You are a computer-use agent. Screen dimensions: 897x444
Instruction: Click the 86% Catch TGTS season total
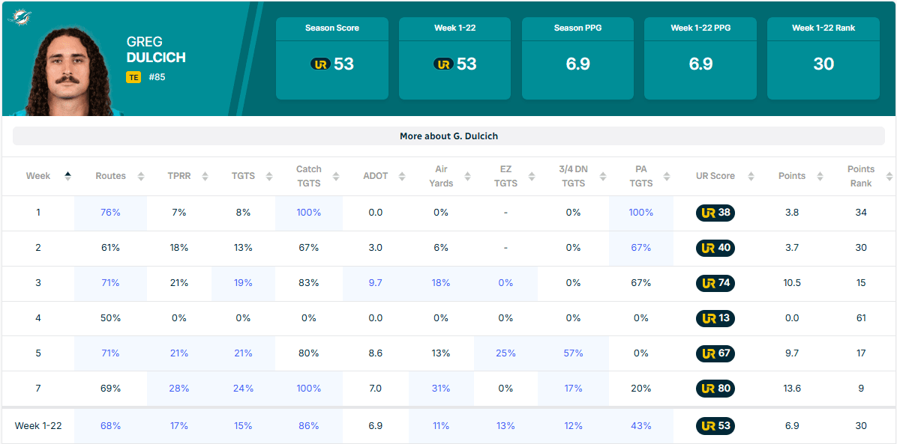309,426
